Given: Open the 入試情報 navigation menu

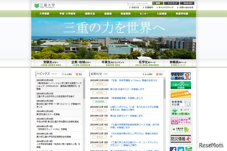Looking at the screenshot, I should point(161,14).
